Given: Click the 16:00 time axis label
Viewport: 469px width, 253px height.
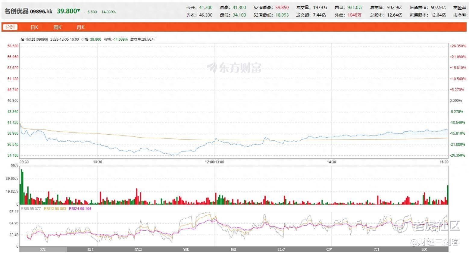Looking at the screenshot, I should coord(444,162).
